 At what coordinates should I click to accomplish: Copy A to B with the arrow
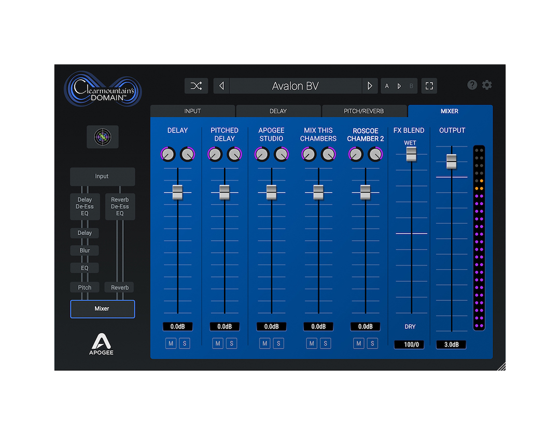(x=399, y=86)
